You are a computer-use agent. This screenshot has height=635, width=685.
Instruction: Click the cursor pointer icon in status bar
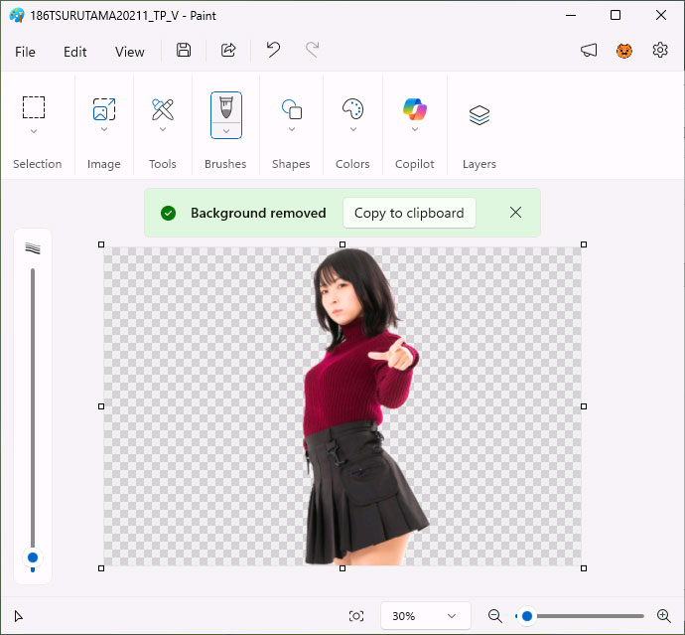click(x=18, y=616)
